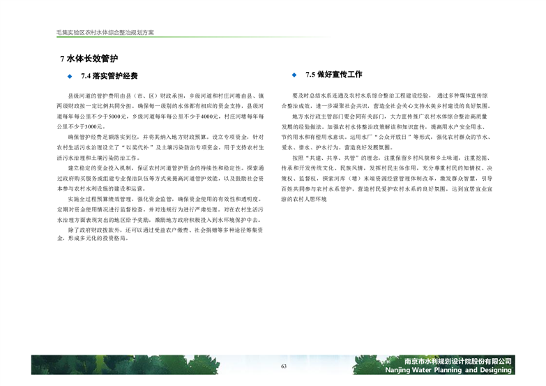The width and height of the screenshot is (546, 386).
Task: Click the blue diamond bullet beside 7.4
Action: click(69, 75)
